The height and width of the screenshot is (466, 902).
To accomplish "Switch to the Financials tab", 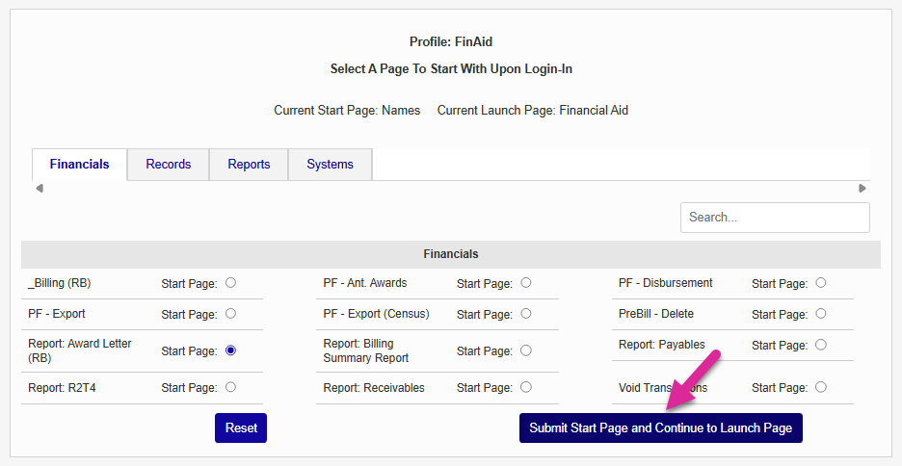I will click(x=79, y=165).
